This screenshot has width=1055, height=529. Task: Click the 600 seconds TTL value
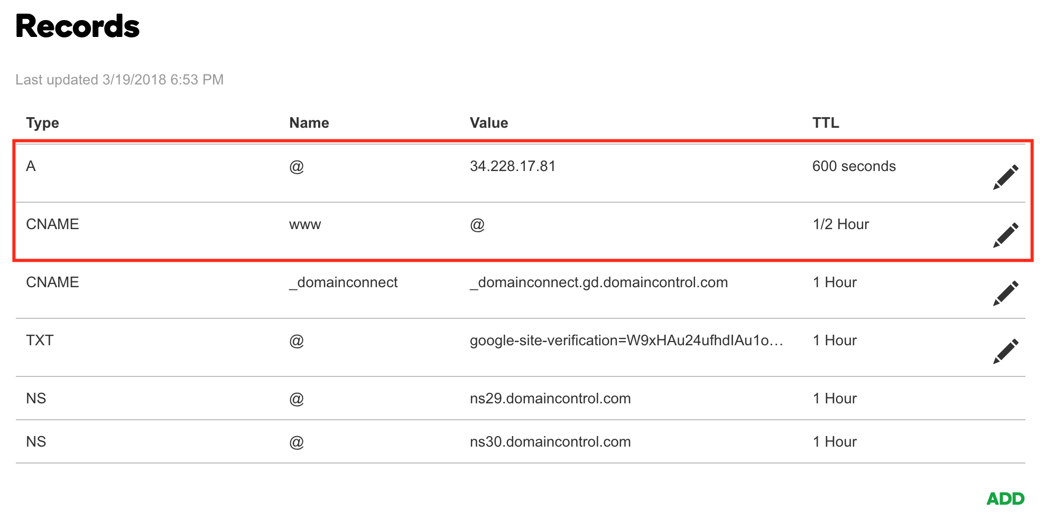point(854,166)
